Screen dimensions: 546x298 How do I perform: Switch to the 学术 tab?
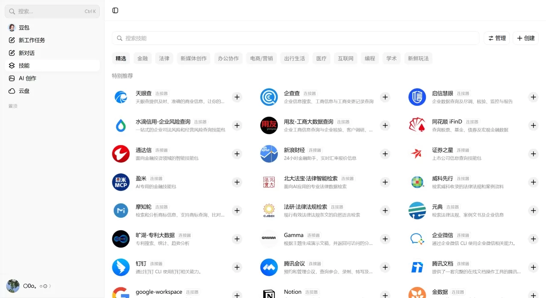tap(392, 58)
